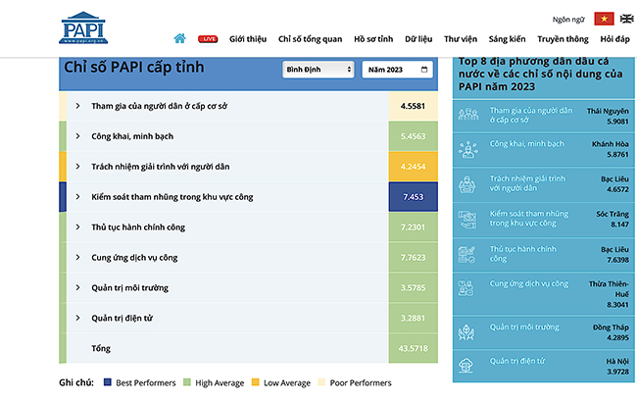Click e-governance icon beside Hà Nội

click(465, 366)
